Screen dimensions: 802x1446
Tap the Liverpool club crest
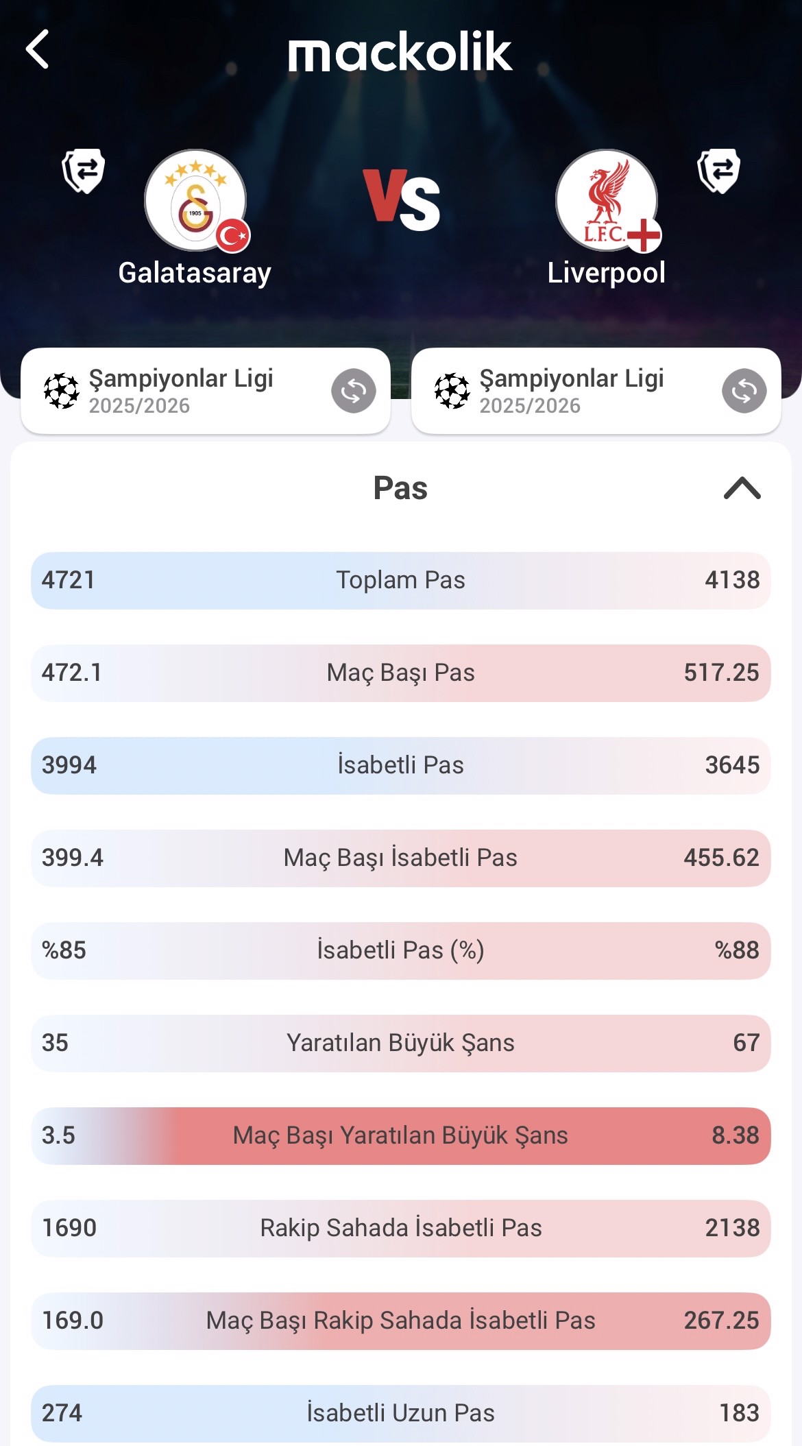pos(607,201)
